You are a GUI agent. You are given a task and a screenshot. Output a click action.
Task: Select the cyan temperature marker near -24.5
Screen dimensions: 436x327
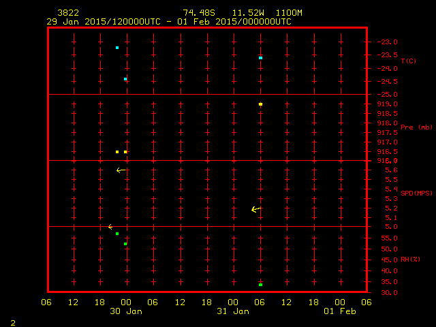[x=125, y=79]
